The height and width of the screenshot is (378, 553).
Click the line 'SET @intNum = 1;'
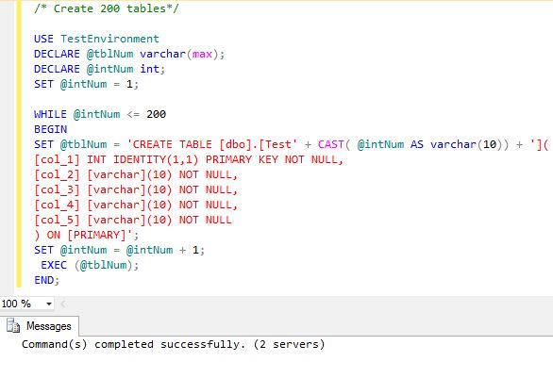pos(87,84)
